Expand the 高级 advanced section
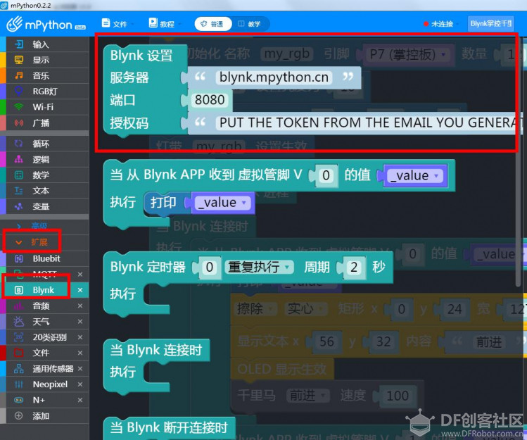The image size is (527, 440). click(32, 226)
